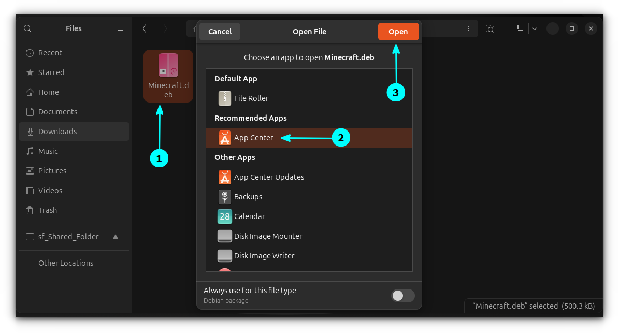Screen dimensions: 619x334
Task: Open the Trash location
Action: (74, 210)
